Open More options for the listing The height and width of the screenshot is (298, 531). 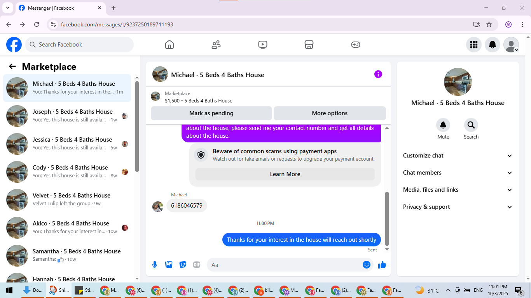[x=330, y=113]
